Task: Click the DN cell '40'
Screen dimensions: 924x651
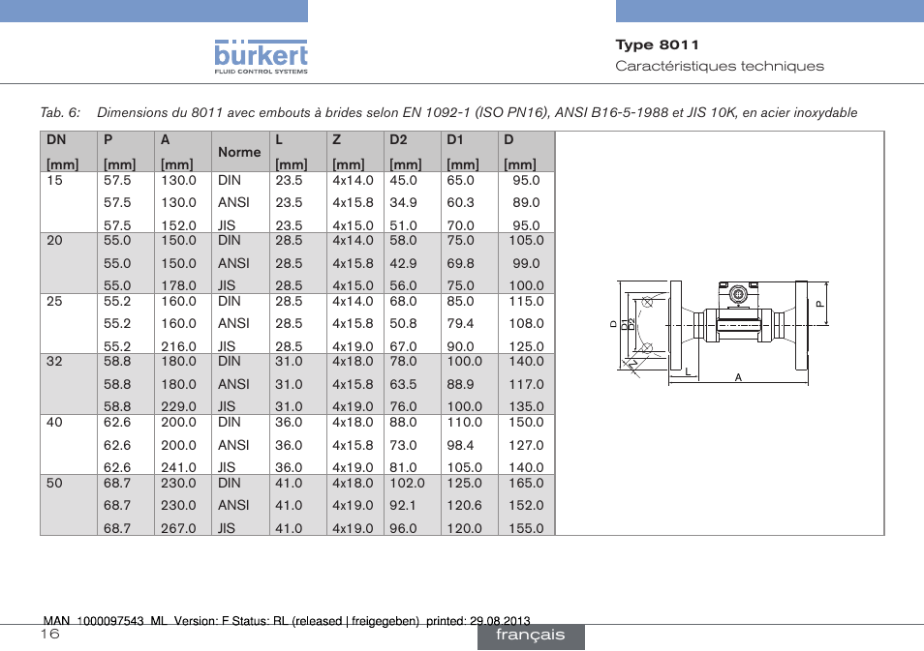Action: tap(54, 422)
